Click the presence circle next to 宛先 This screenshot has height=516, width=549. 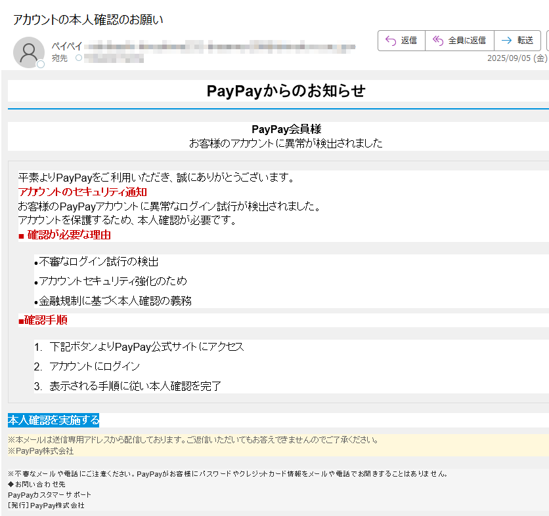[79, 58]
